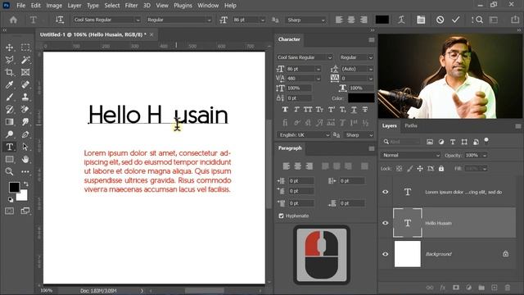Open the Type menu
Screen dimensions: 524x295
click(93, 6)
